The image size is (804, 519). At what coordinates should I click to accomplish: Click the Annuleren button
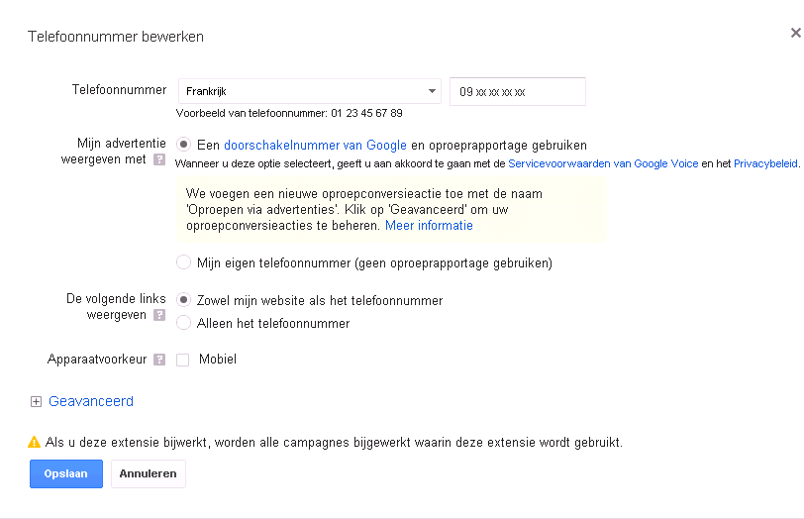tap(149, 473)
